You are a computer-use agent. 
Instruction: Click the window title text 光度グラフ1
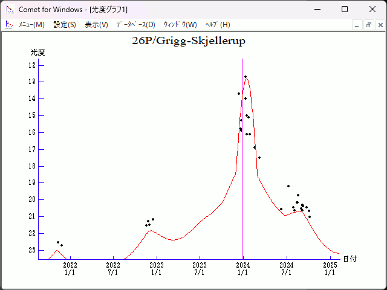pos(109,10)
